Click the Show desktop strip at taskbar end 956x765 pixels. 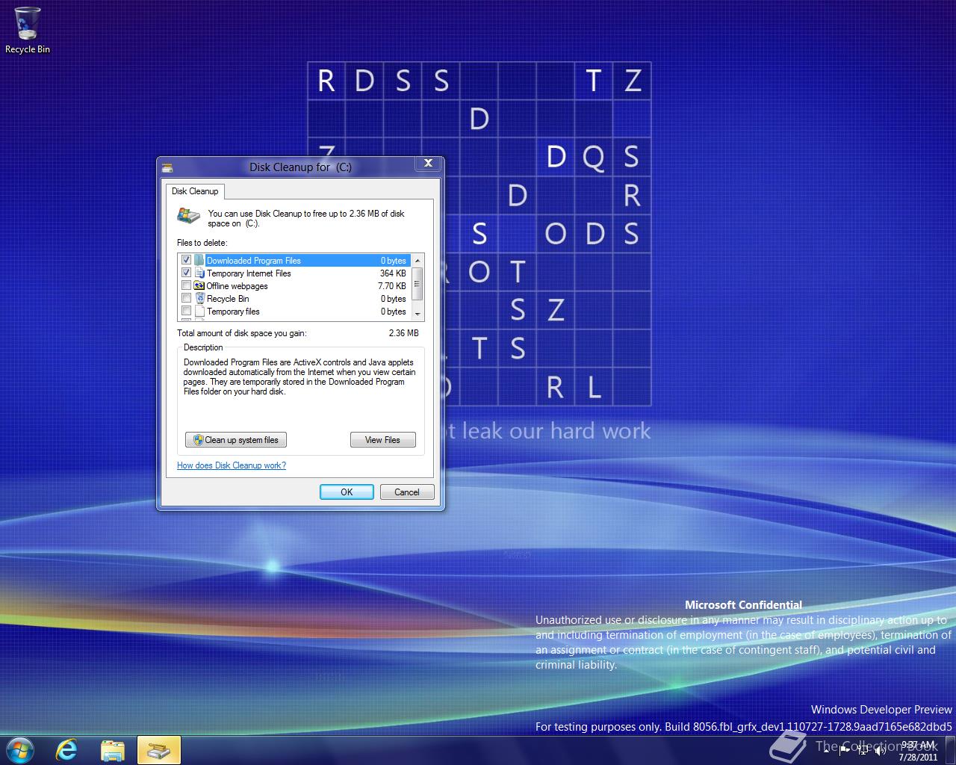[x=950, y=751]
